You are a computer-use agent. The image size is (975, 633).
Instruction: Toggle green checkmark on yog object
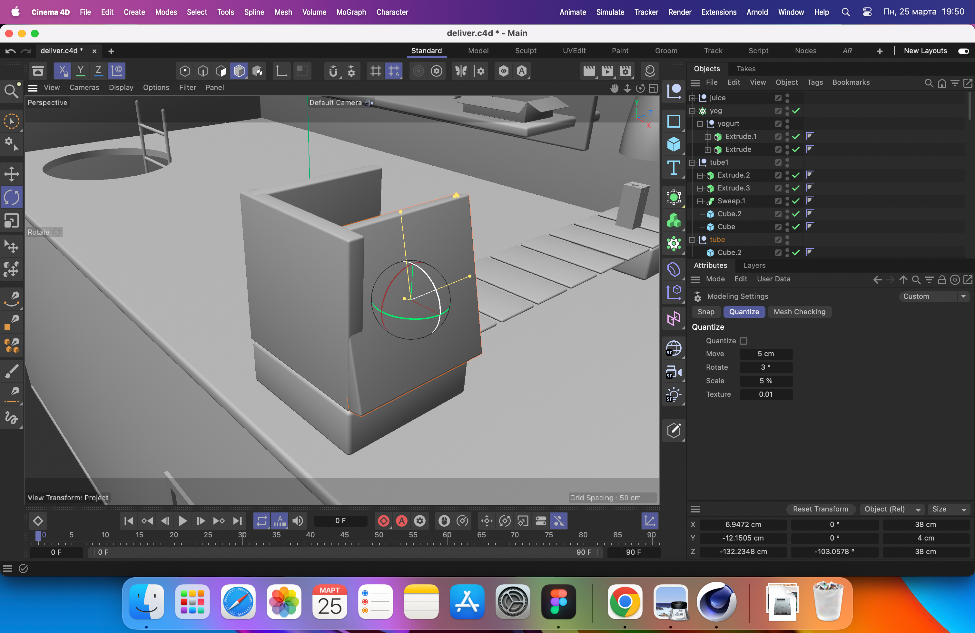(796, 111)
